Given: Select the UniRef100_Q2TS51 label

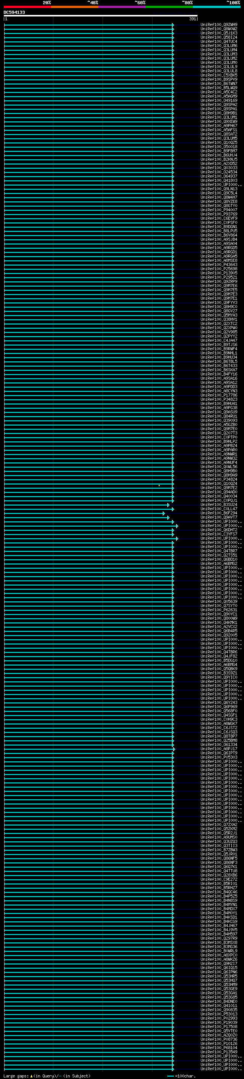Looking at the screenshot, I should 219,555.
